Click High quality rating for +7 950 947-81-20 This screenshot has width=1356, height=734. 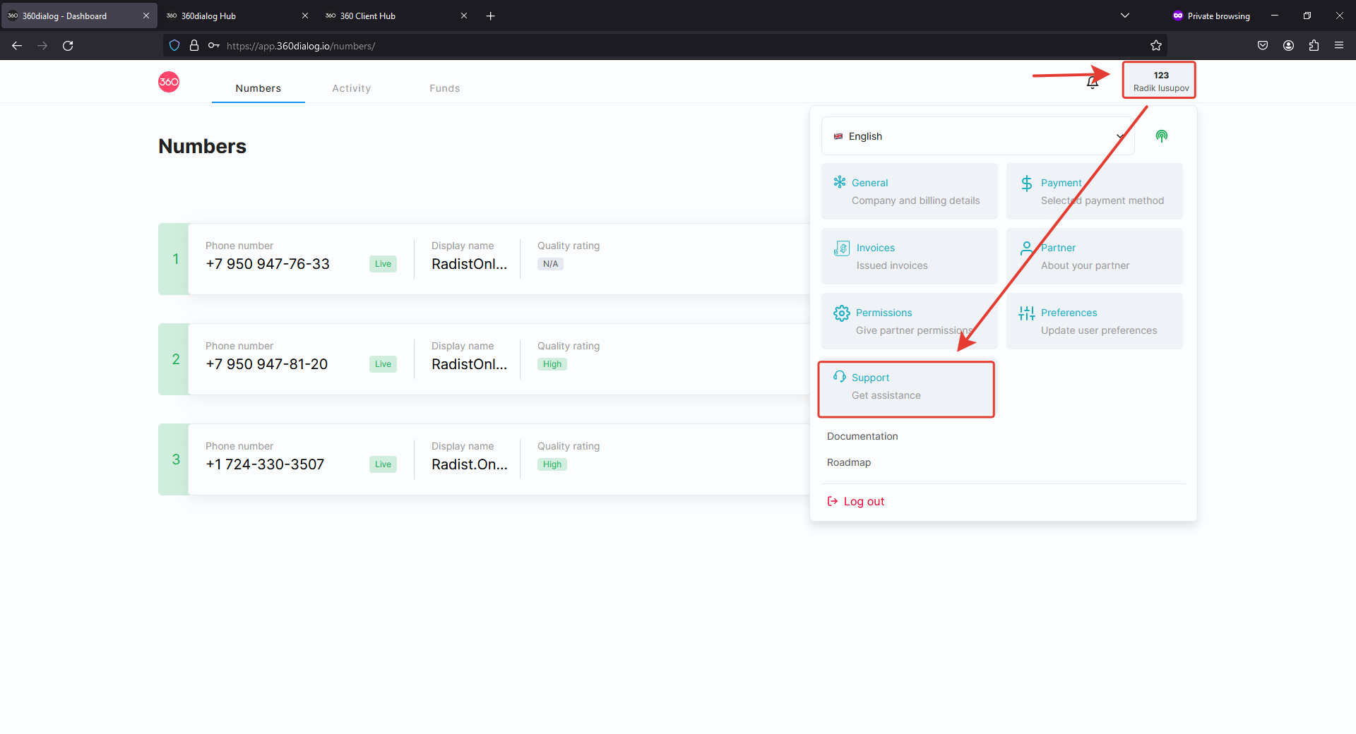pos(552,364)
